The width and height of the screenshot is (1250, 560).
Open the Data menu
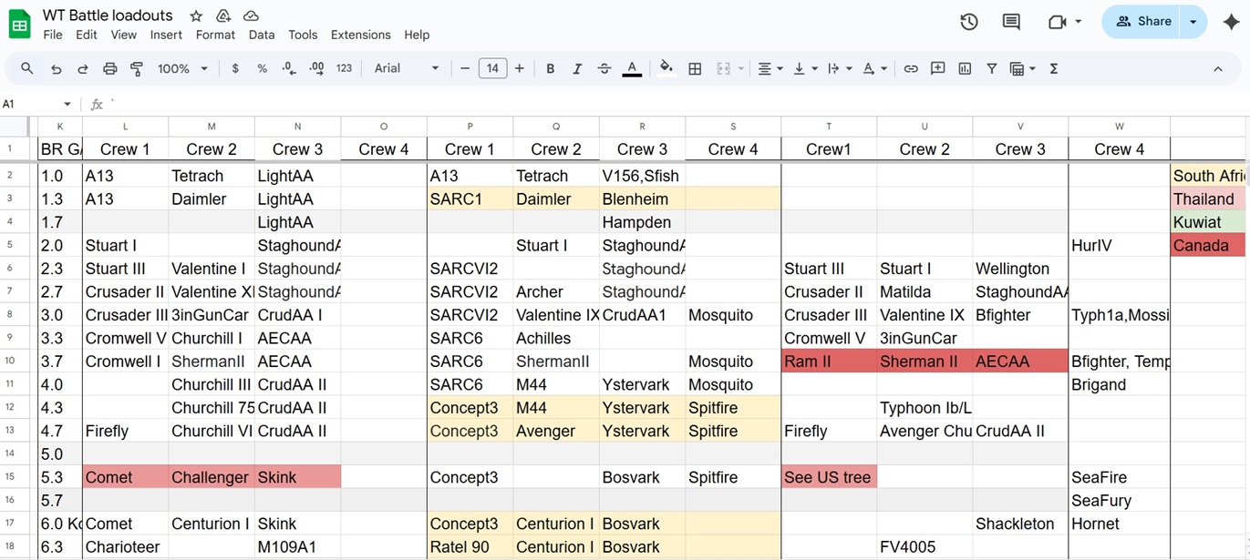262,35
